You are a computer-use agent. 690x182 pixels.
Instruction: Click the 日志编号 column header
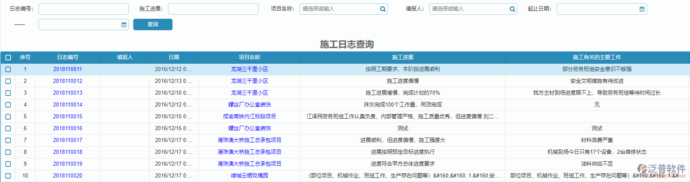click(67, 58)
